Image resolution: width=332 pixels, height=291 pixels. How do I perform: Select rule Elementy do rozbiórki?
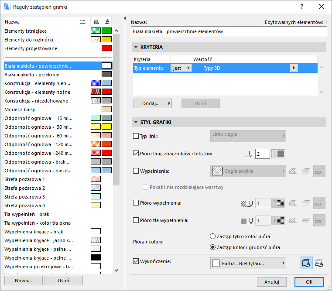58,40
